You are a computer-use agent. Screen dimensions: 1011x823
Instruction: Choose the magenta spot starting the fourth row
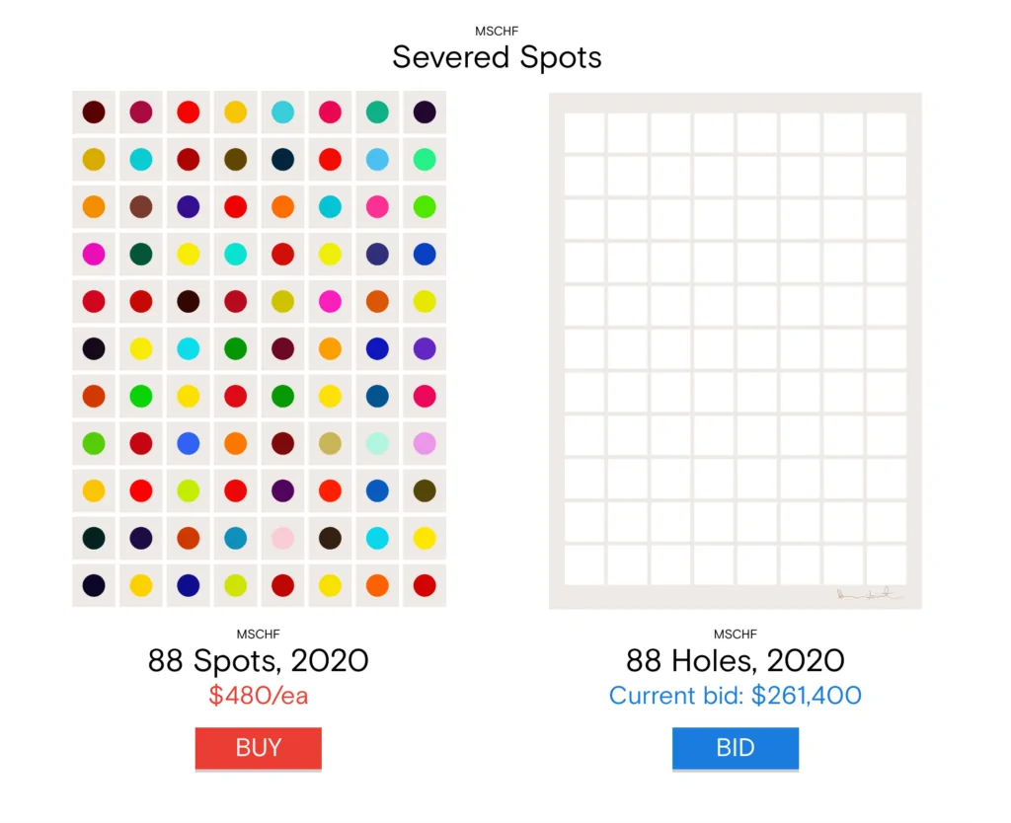click(94, 254)
